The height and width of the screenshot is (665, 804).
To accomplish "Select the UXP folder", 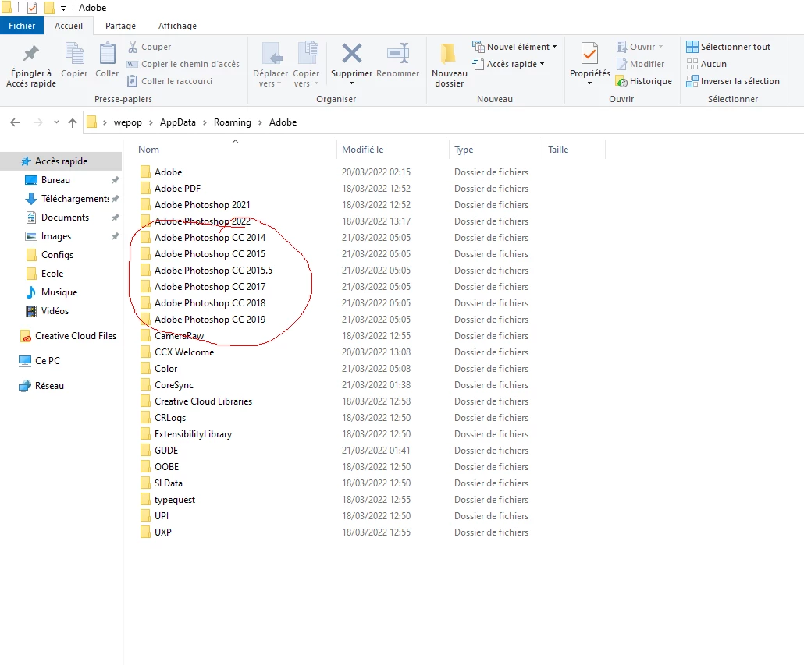I will (x=162, y=532).
